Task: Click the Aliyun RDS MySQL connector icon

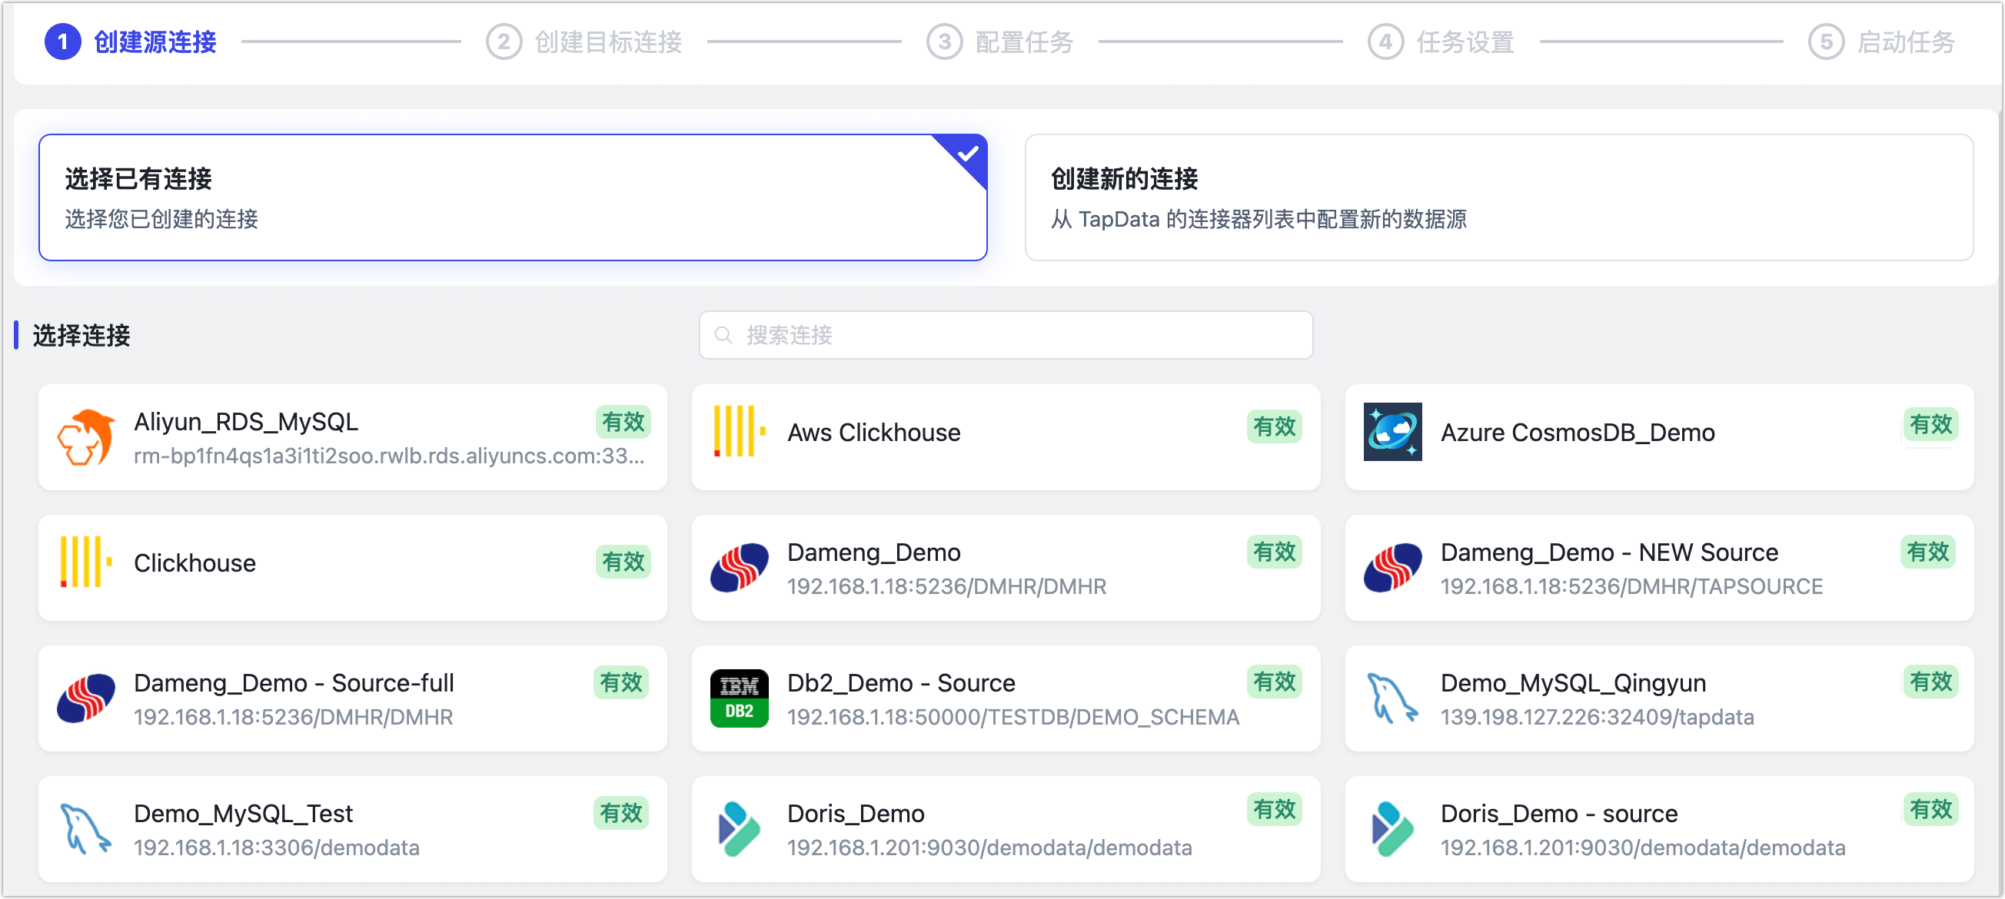Action: [x=87, y=437]
